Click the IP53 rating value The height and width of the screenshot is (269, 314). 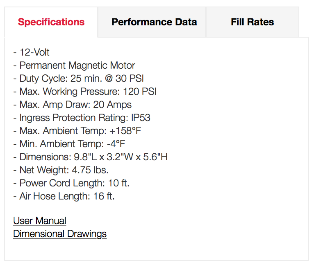click(x=141, y=118)
